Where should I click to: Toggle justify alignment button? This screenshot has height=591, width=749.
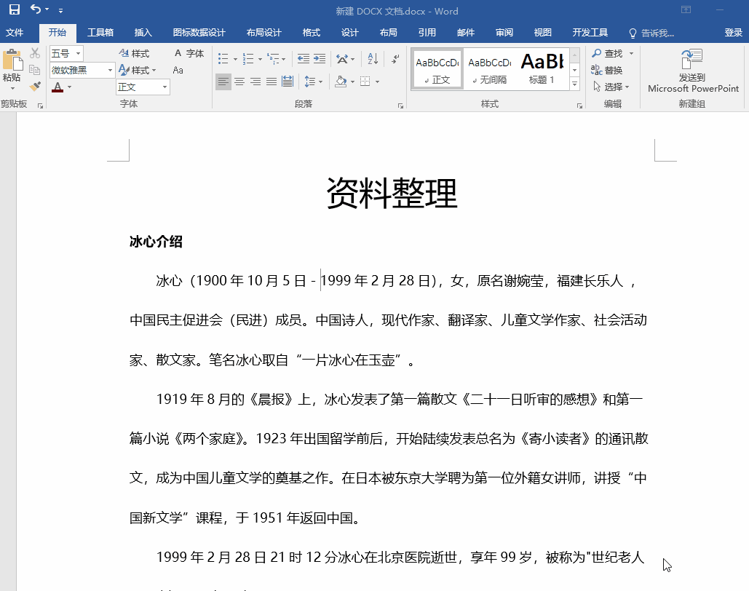tap(272, 82)
